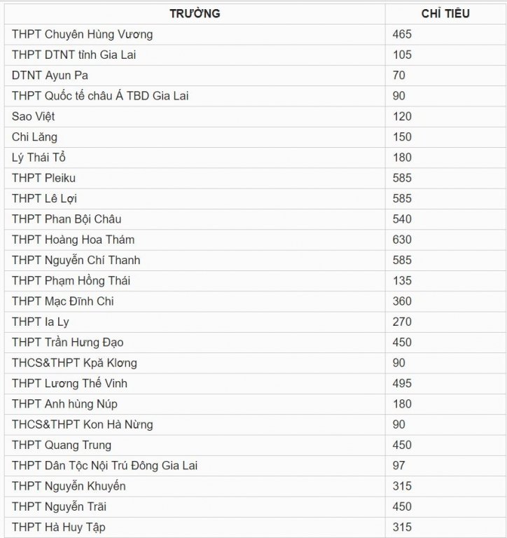Select the THPT Nguyễn Chí Thanh row
Viewport: 507px width, 538px height.
pos(253,260)
